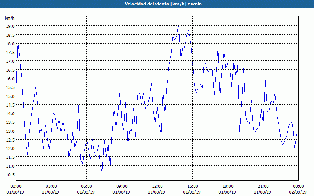Click the '09:00' time axis label
The width and height of the screenshot is (314, 196).
click(122, 187)
